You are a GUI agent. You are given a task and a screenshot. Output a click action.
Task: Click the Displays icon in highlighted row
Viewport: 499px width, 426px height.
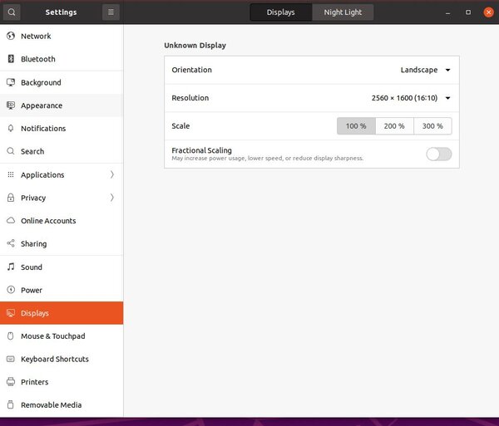pyautogui.click(x=11, y=313)
